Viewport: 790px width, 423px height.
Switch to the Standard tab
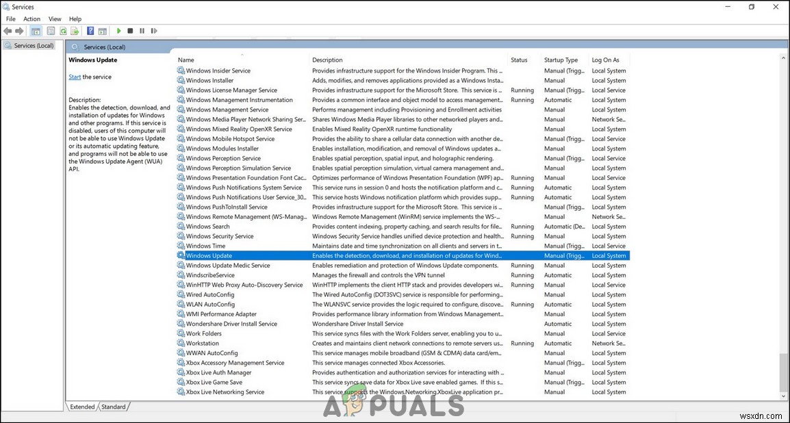114,407
